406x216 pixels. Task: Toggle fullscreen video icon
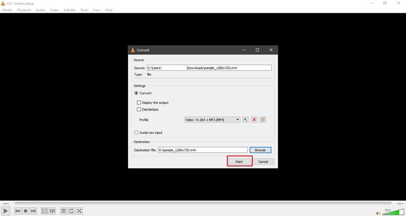click(44, 211)
